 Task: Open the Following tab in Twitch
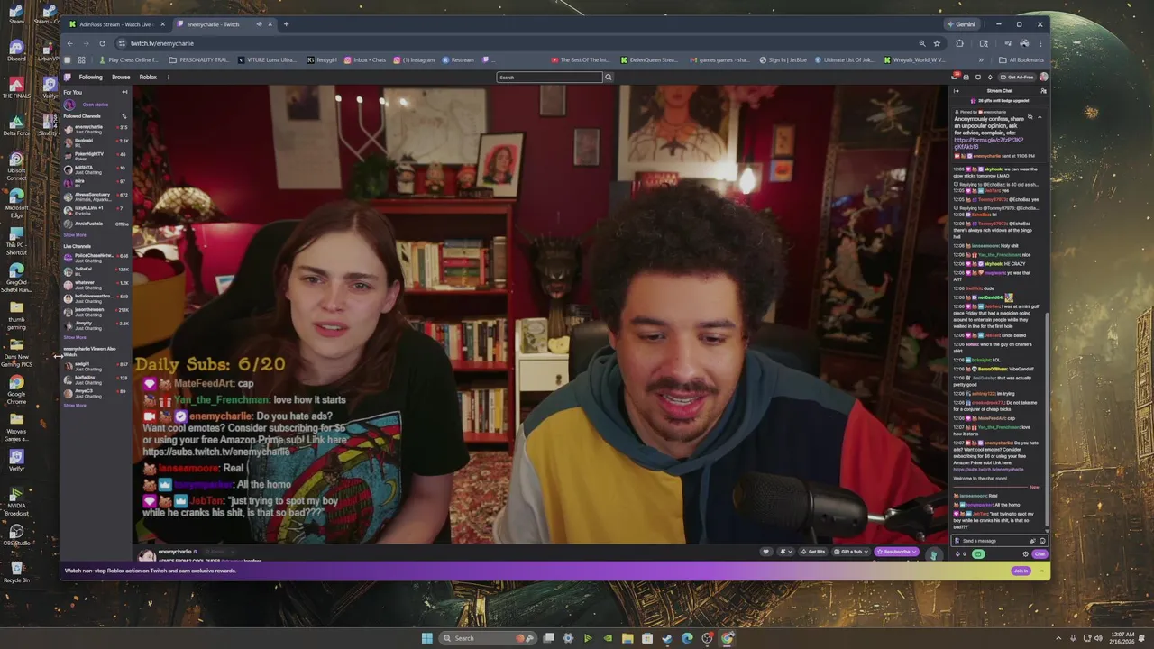pyautogui.click(x=90, y=78)
